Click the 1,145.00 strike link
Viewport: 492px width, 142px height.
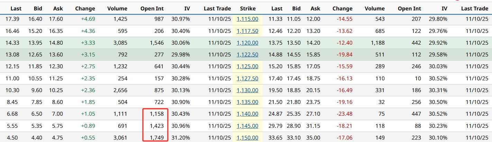click(x=247, y=126)
